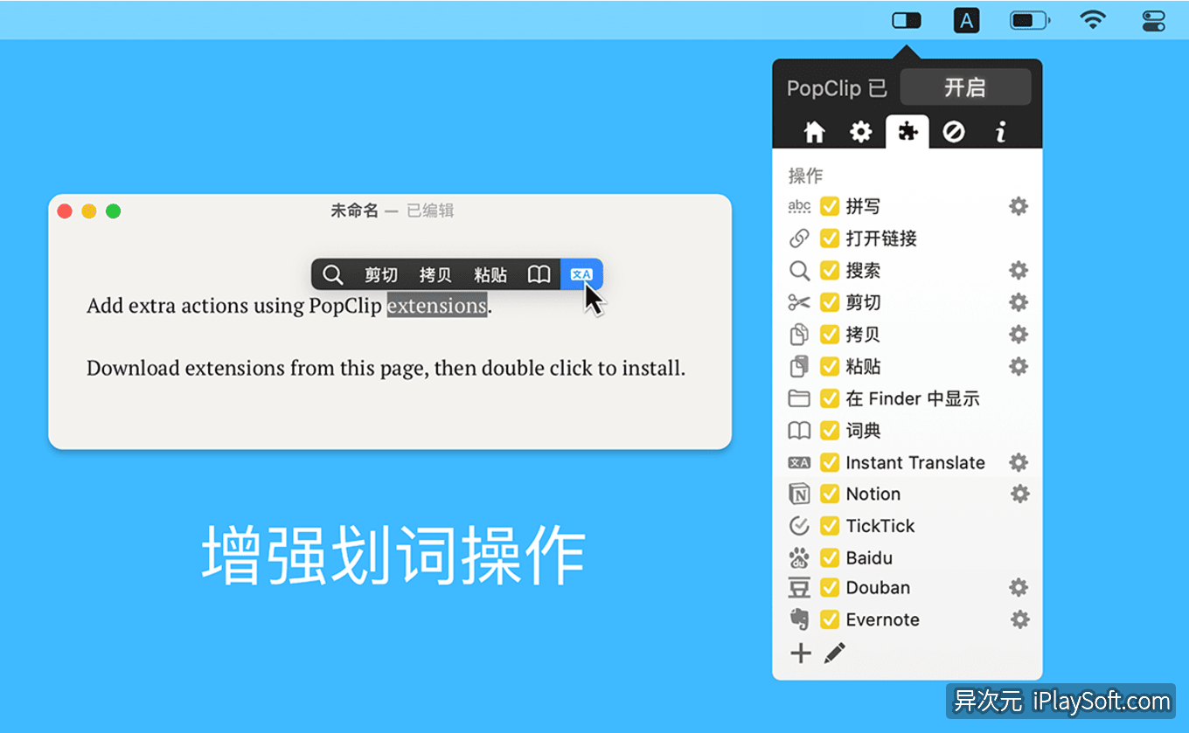Click the blue Instant Translate icon in PopClip bar
Image resolution: width=1189 pixels, height=733 pixels.
coord(581,273)
